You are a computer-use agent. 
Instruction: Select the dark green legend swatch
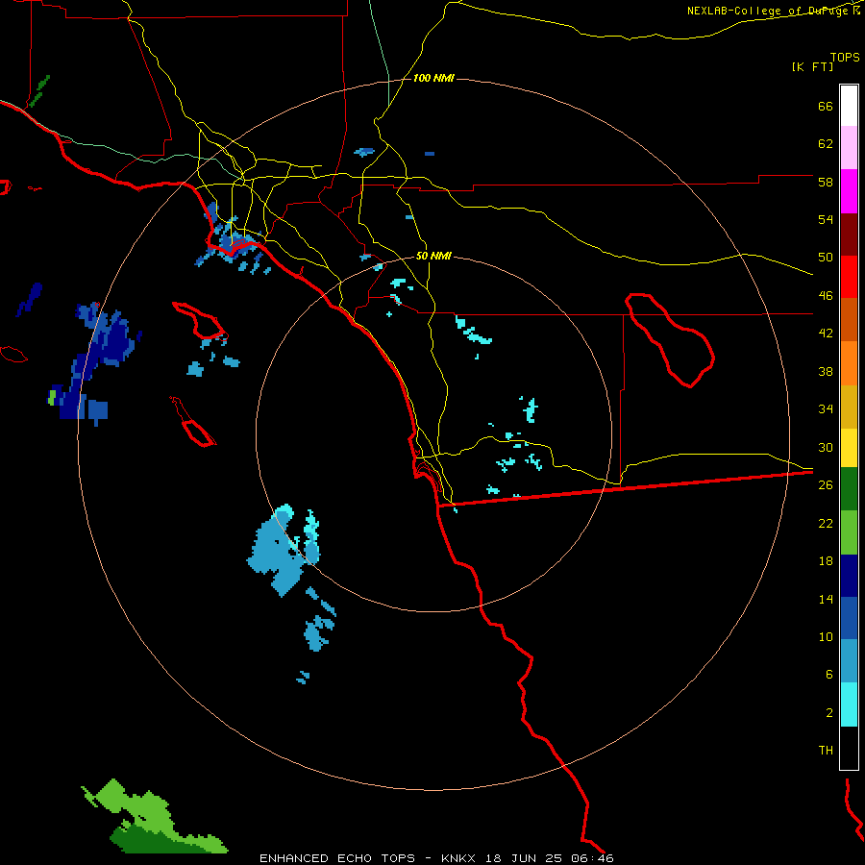pyautogui.click(x=849, y=489)
